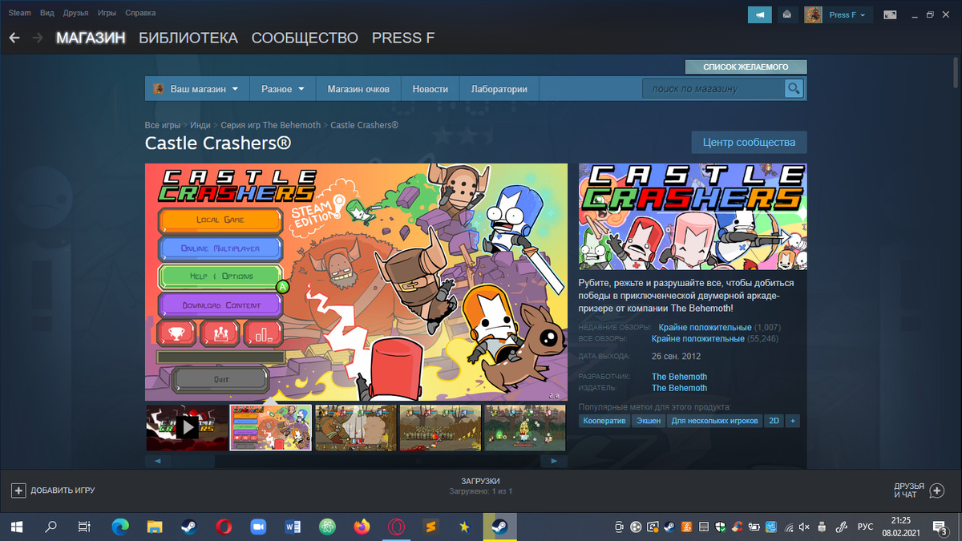Open the Справка menu
Image resolution: width=962 pixels, height=541 pixels.
[x=140, y=14]
